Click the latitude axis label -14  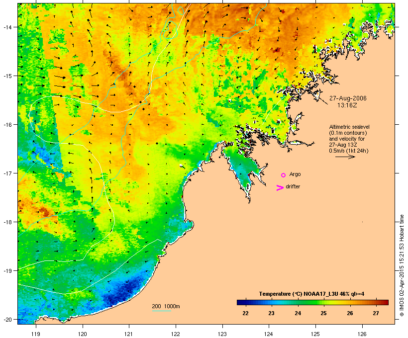point(7,27)
